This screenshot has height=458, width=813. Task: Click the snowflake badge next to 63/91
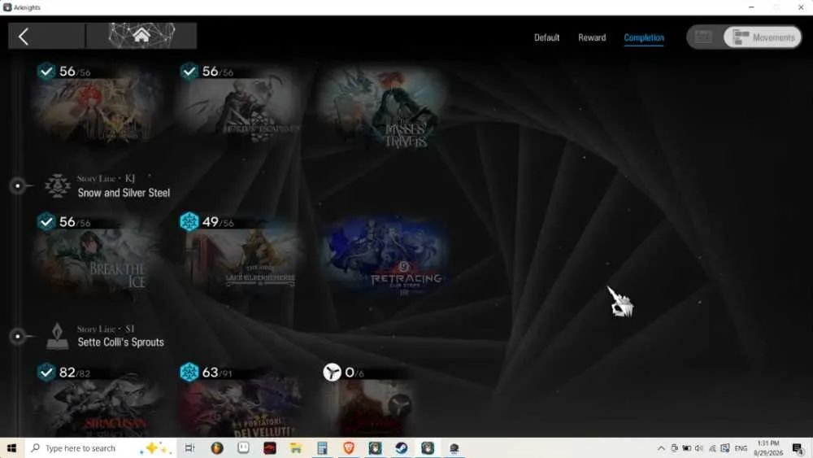tap(189, 372)
